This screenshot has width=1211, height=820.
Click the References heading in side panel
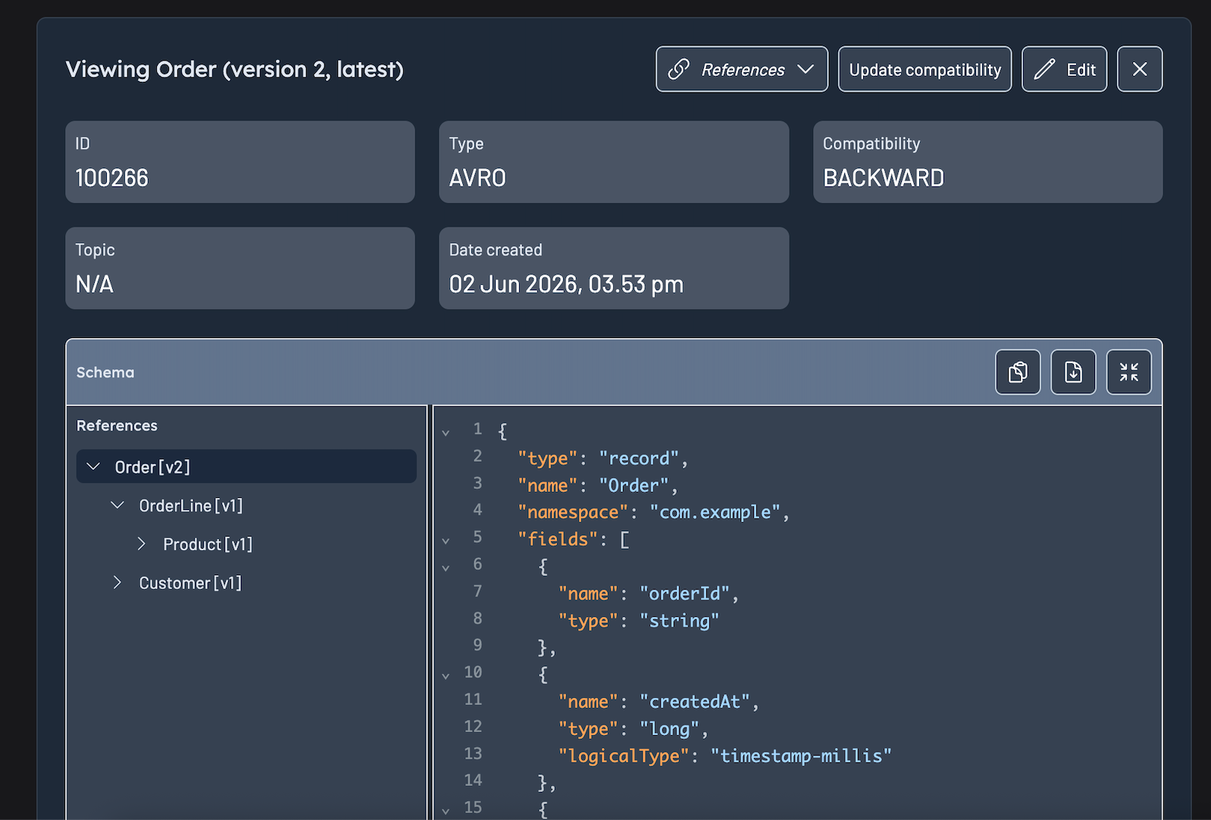(x=117, y=425)
